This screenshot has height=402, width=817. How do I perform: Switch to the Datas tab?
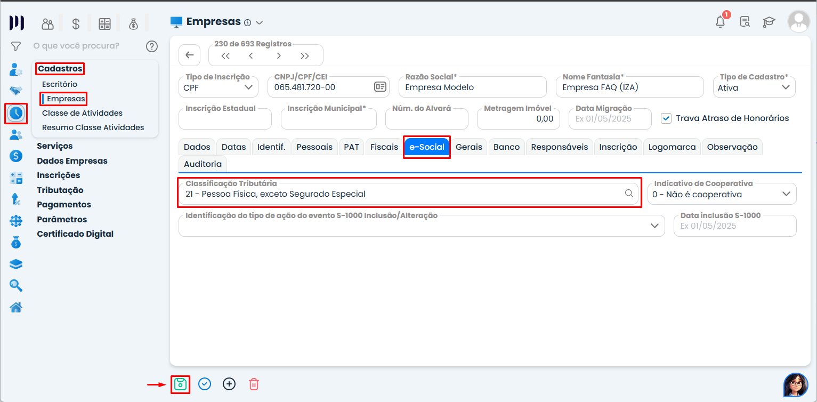[x=234, y=147]
